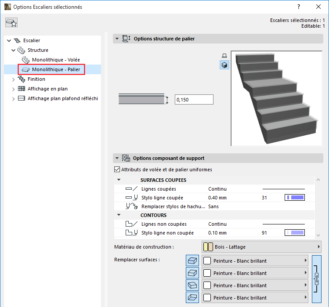
Task: Click Continu value in Lignes coupées row
Action: tap(217, 189)
